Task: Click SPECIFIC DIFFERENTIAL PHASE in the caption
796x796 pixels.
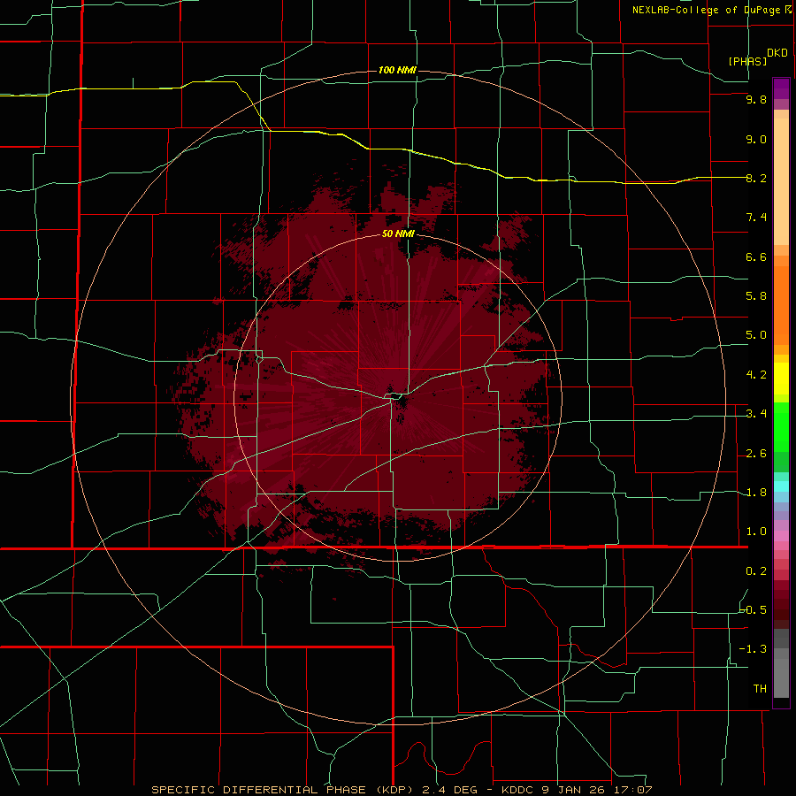Action: [x=258, y=790]
